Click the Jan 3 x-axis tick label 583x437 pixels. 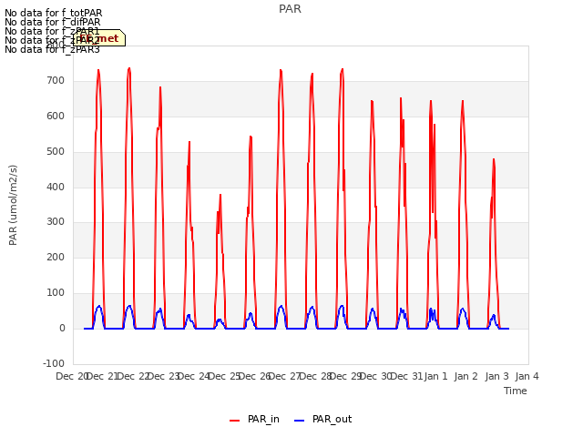click(496, 376)
